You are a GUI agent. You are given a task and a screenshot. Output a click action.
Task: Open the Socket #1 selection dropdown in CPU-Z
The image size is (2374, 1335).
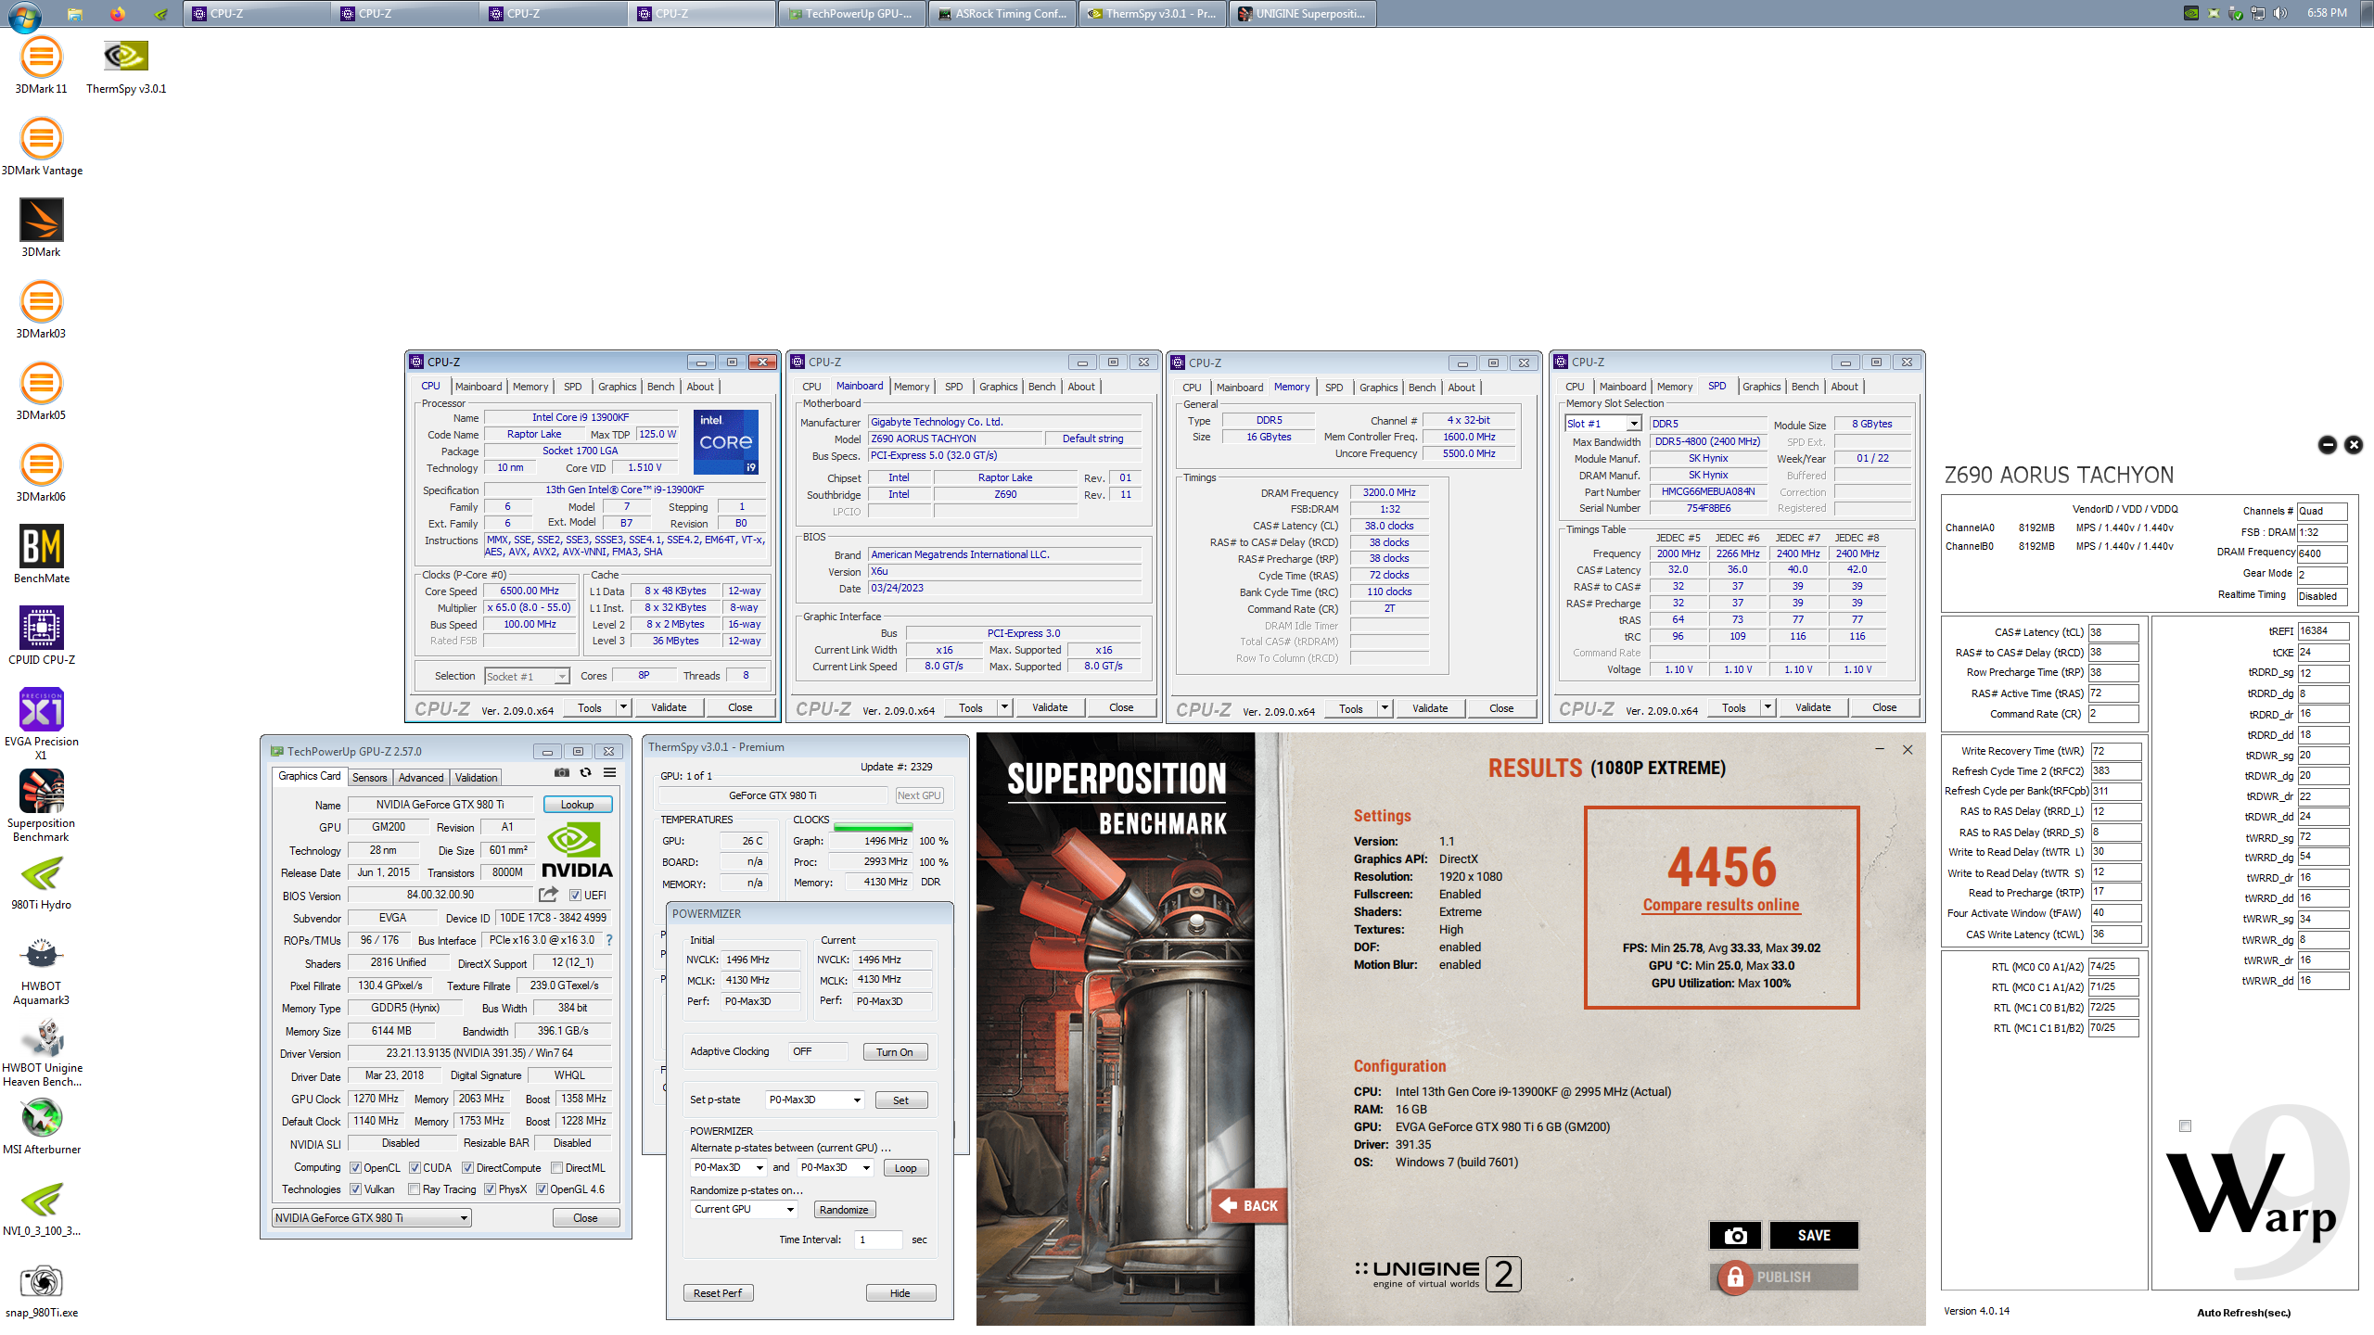(527, 677)
